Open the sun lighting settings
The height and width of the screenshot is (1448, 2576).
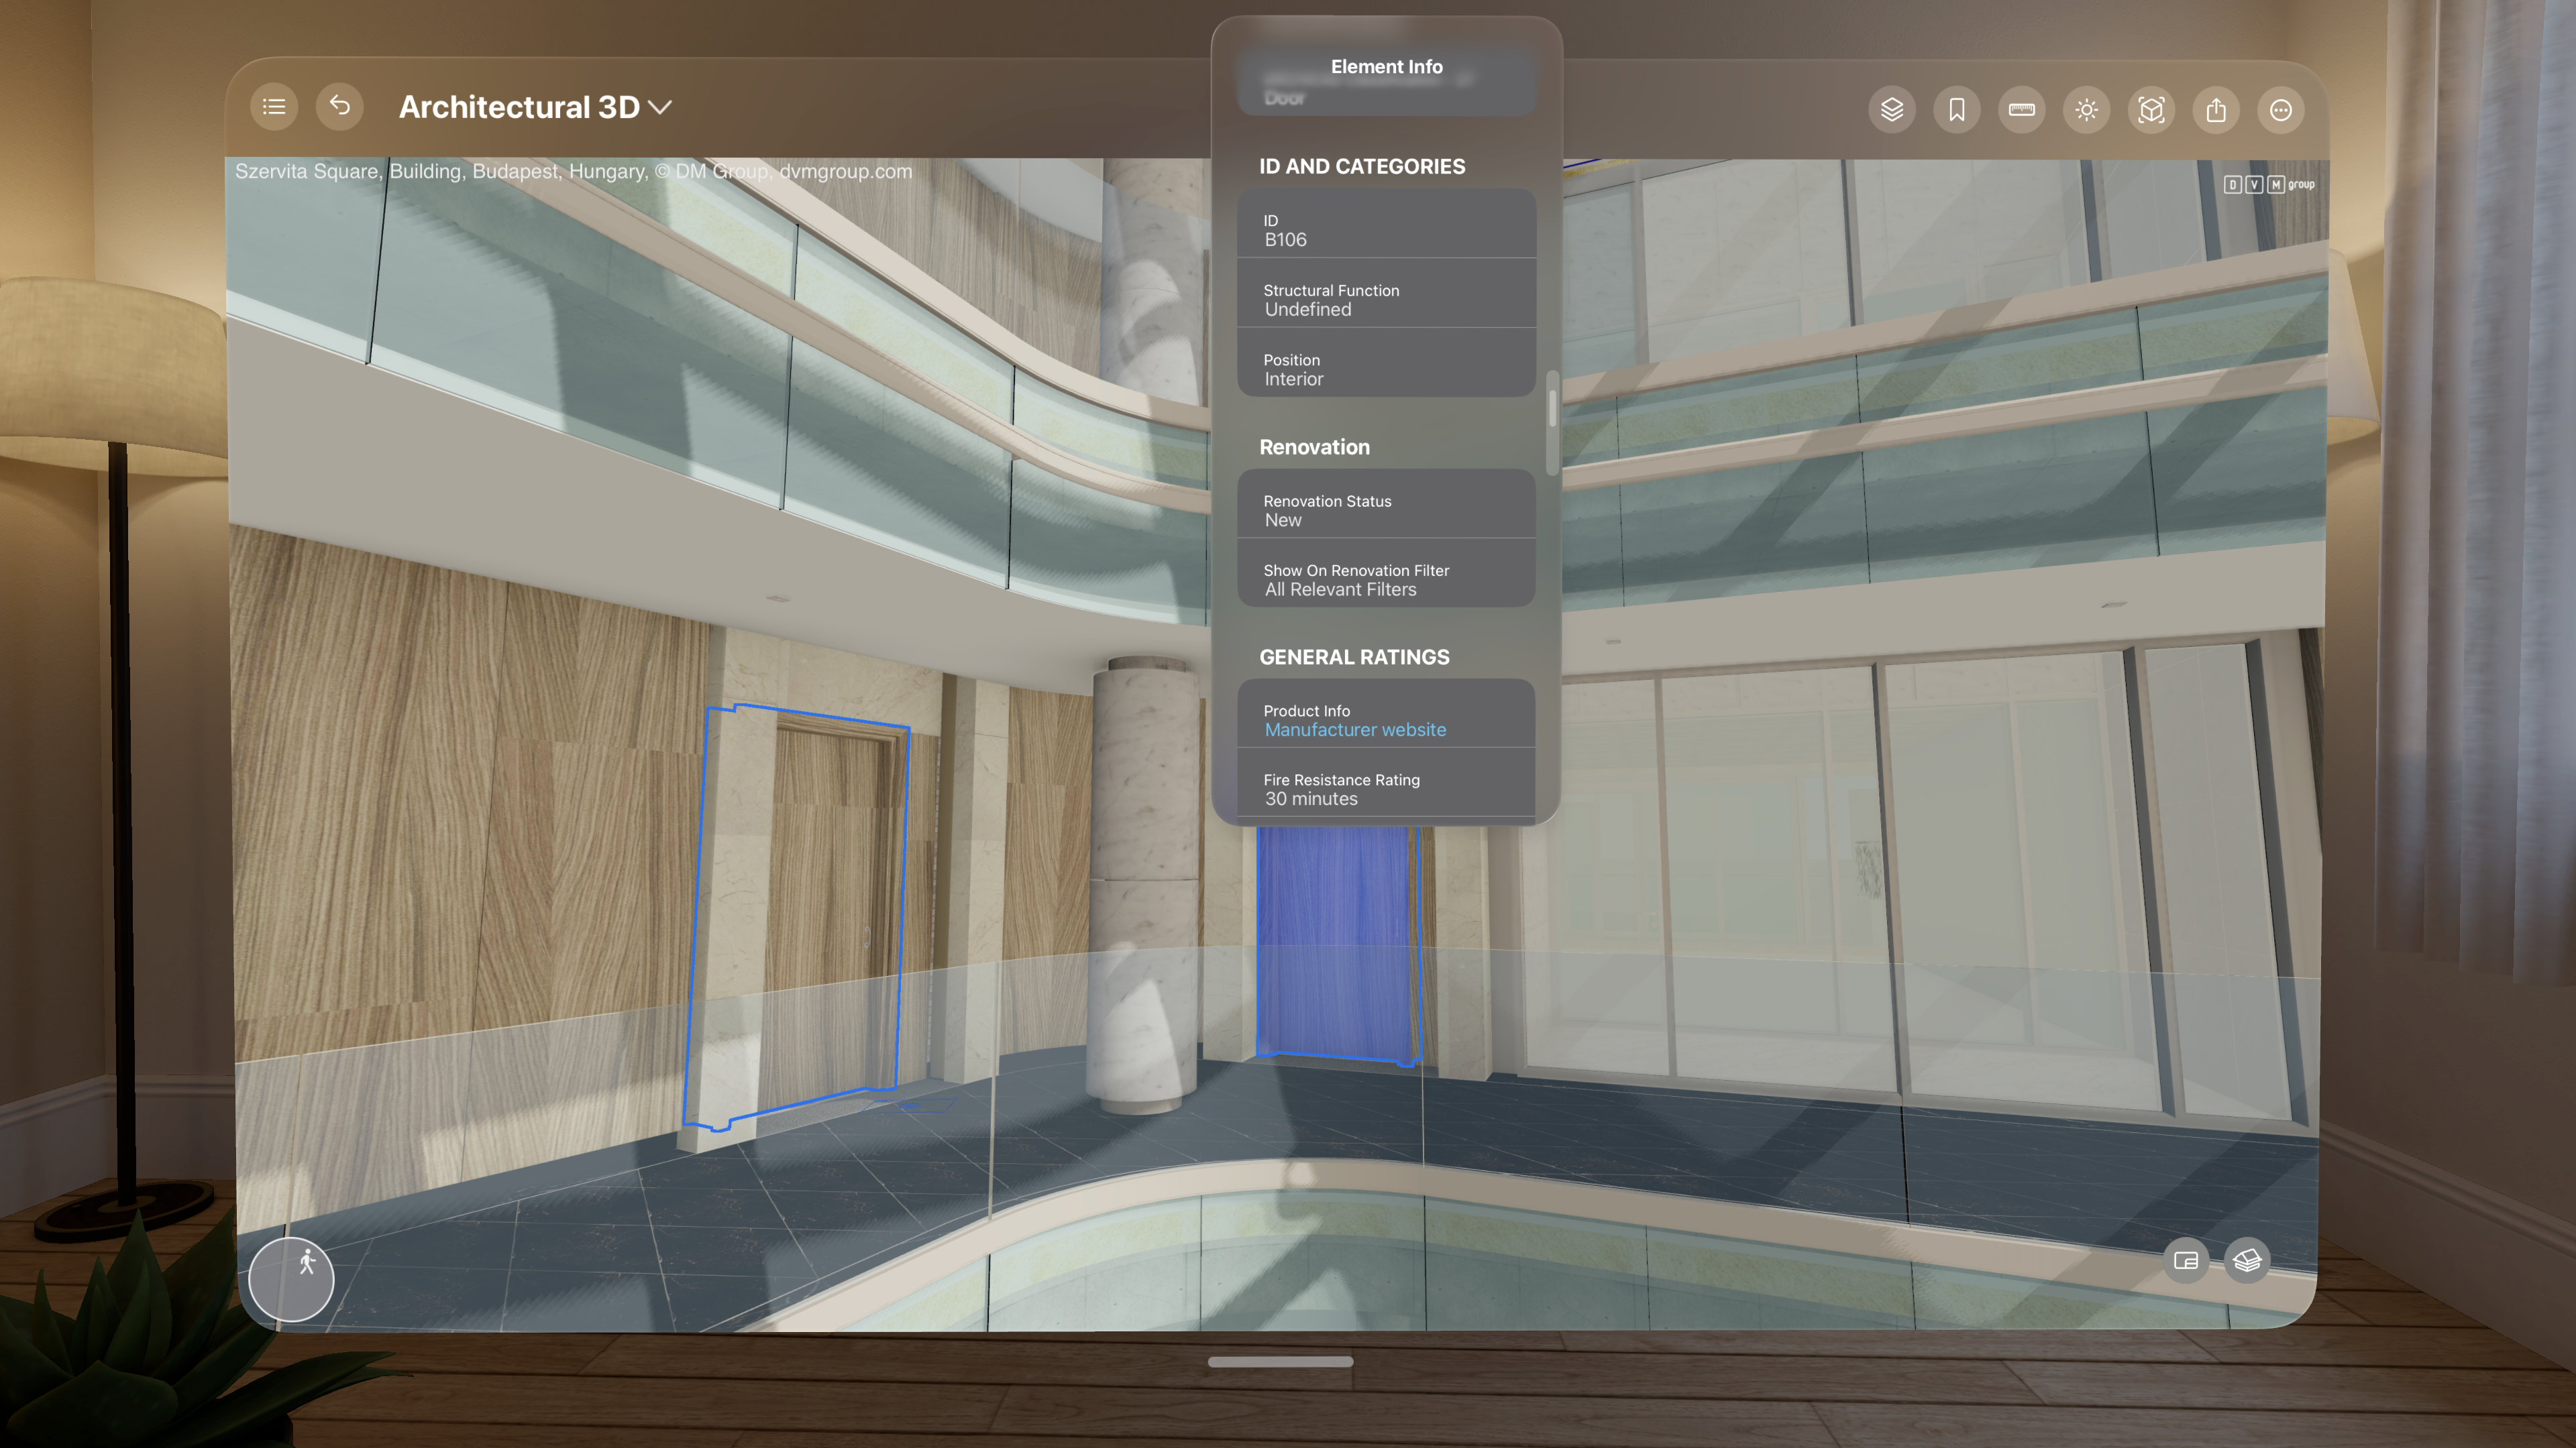point(2087,109)
